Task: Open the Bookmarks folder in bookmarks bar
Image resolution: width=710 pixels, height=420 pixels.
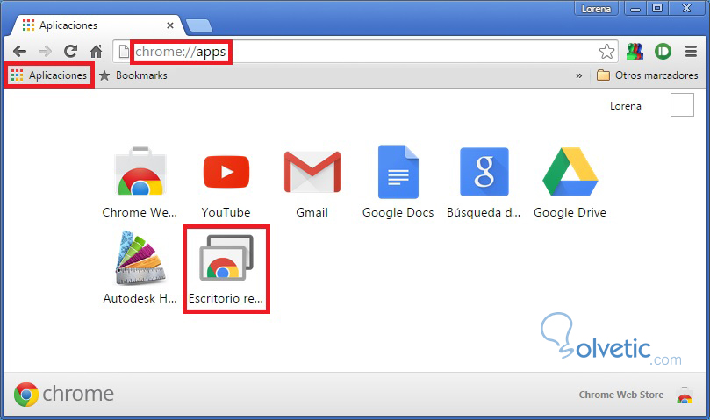Action: pyautogui.click(x=133, y=75)
